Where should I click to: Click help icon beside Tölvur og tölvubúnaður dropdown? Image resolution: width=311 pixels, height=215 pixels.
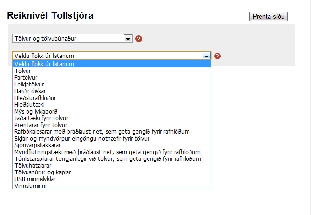[x=139, y=39]
